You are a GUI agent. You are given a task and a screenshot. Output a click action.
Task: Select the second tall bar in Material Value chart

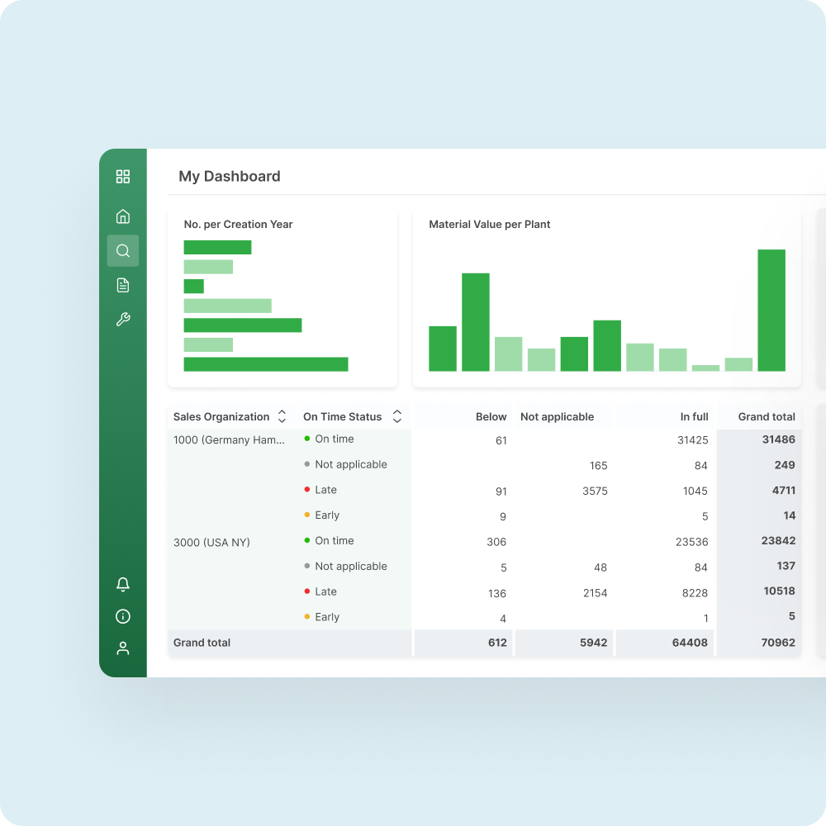[476, 322]
